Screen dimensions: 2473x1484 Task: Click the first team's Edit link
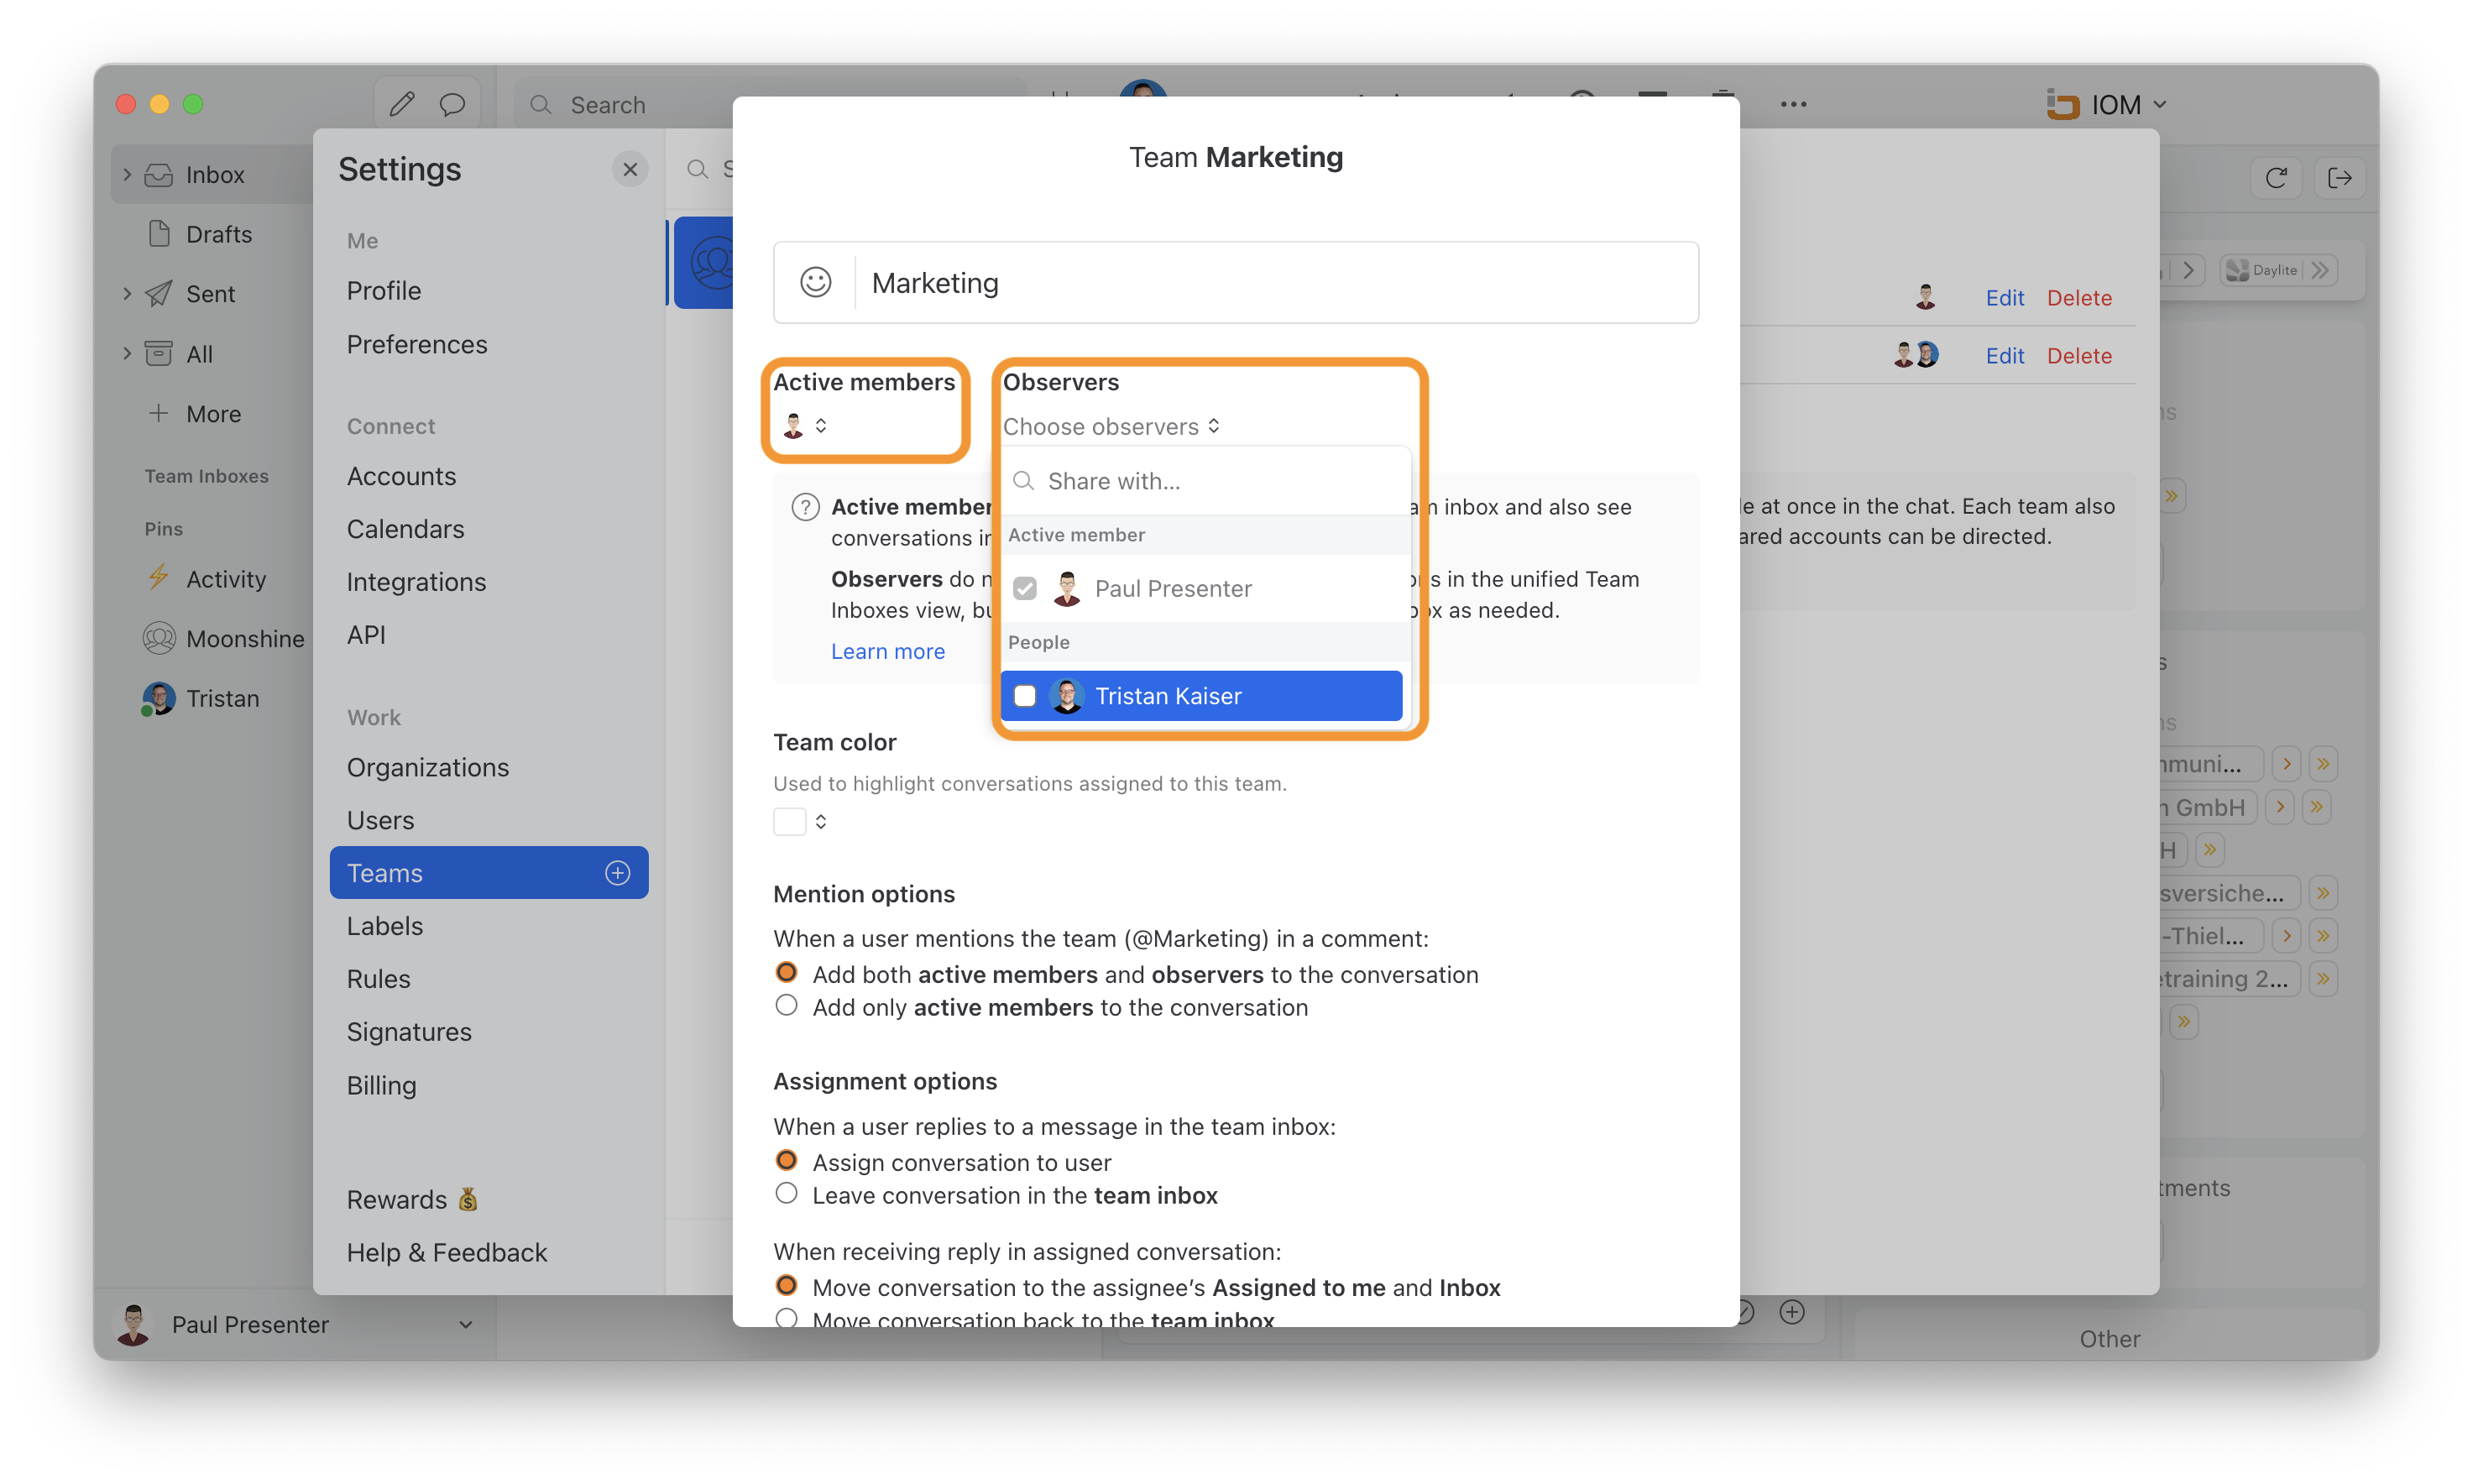click(2004, 298)
